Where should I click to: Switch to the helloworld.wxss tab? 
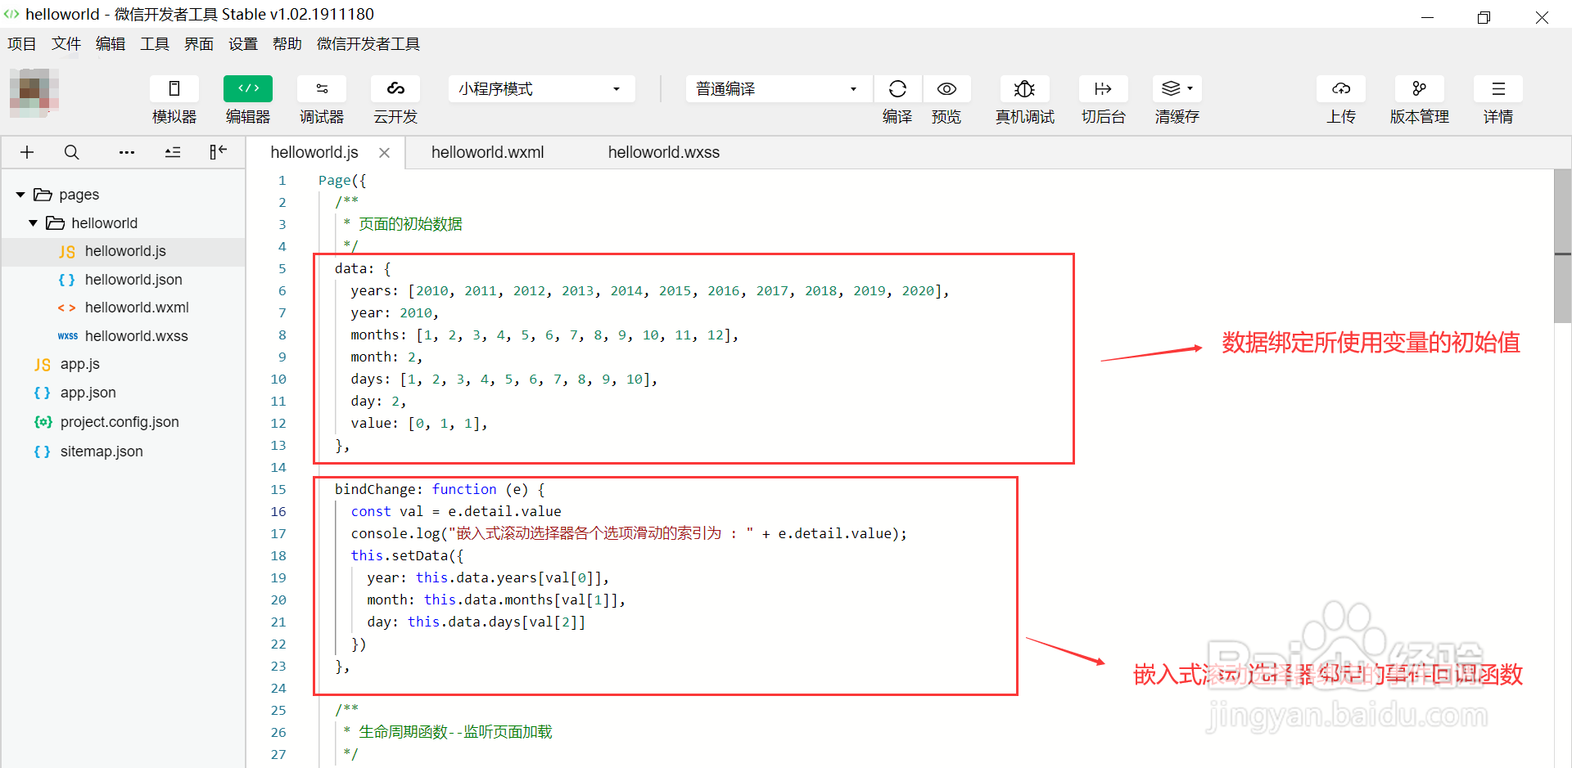pos(663,152)
